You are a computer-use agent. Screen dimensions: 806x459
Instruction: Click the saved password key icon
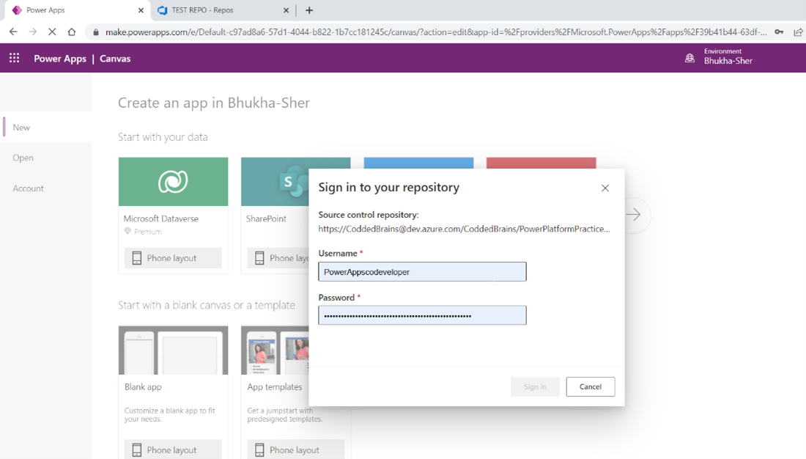[779, 32]
